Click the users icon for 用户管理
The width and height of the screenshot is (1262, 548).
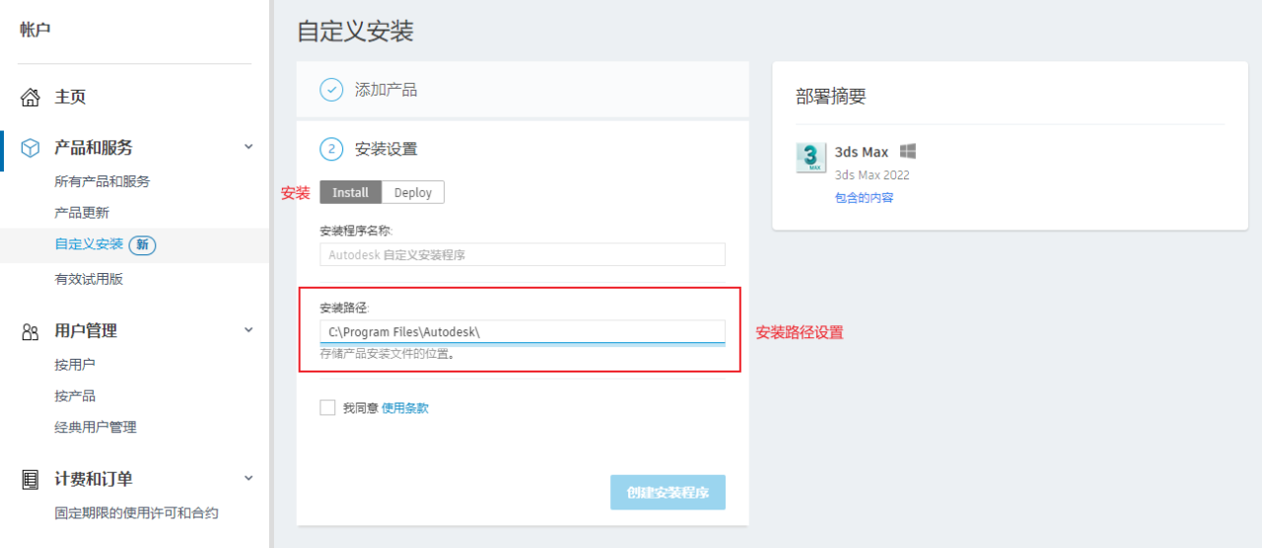(31, 332)
